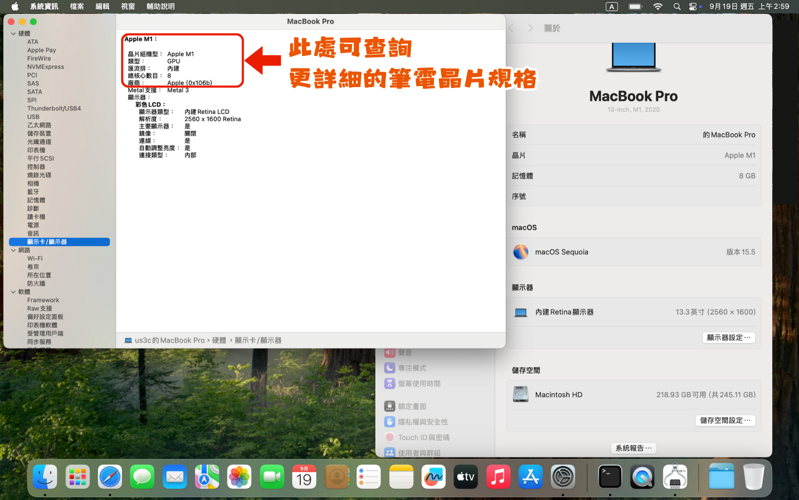Collapse the 硬體 section in sidebar
Image resolution: width=799 pixels, height=500 pixels.
pyautogui.click(x=13, y=34)
